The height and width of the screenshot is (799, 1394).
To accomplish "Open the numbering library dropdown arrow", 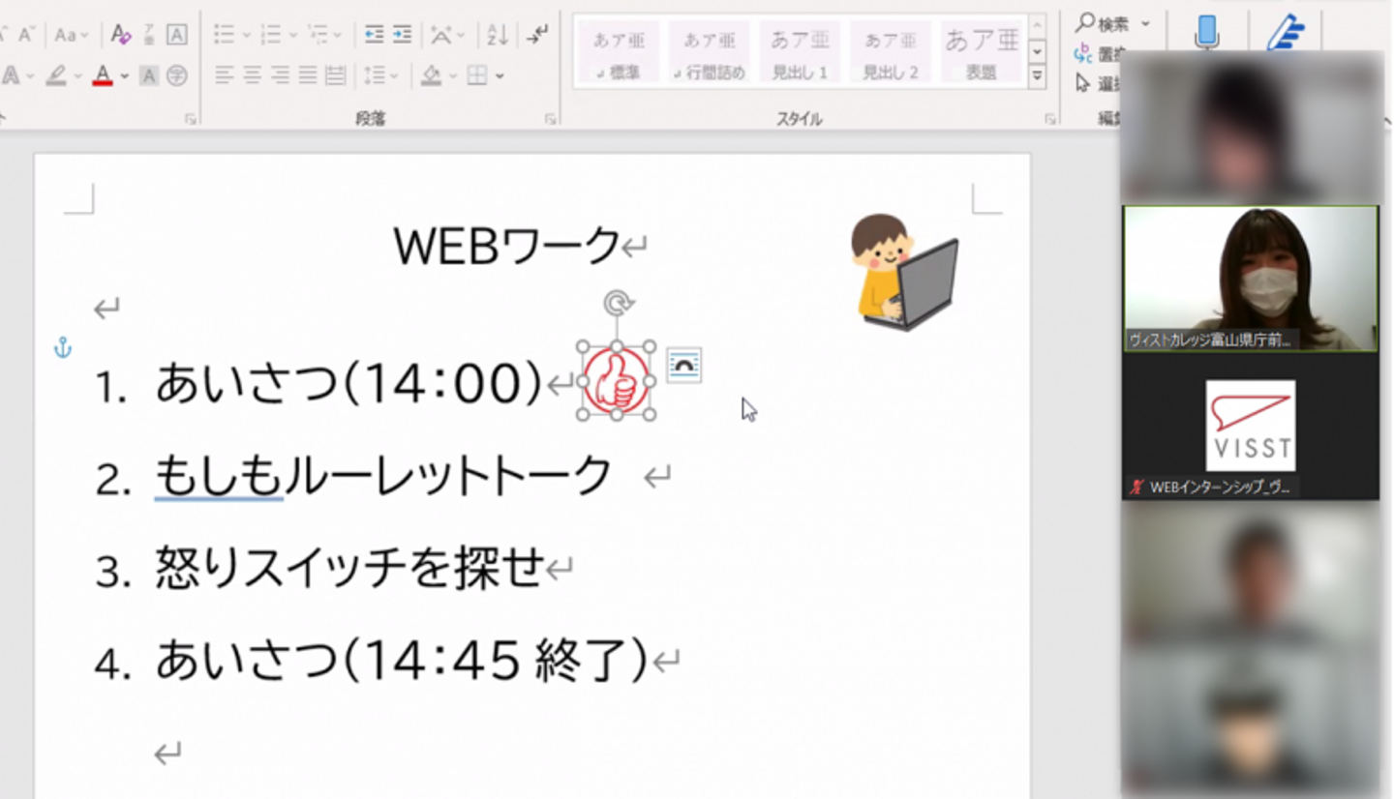I will pos(292,36).
